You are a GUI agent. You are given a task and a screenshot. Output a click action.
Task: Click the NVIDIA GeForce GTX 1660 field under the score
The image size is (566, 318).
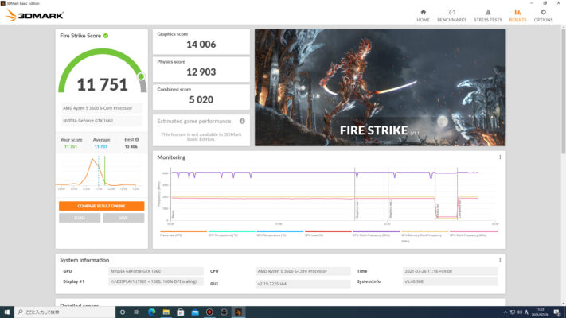click(101, 121)
